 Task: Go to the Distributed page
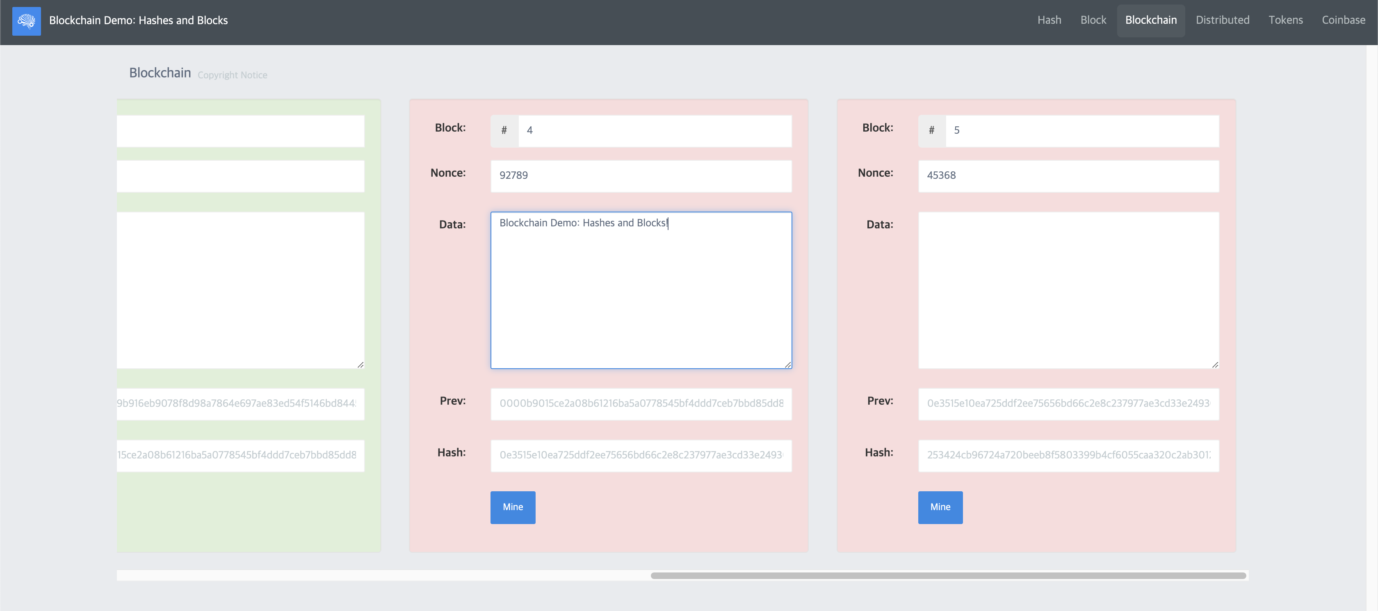1222,21
